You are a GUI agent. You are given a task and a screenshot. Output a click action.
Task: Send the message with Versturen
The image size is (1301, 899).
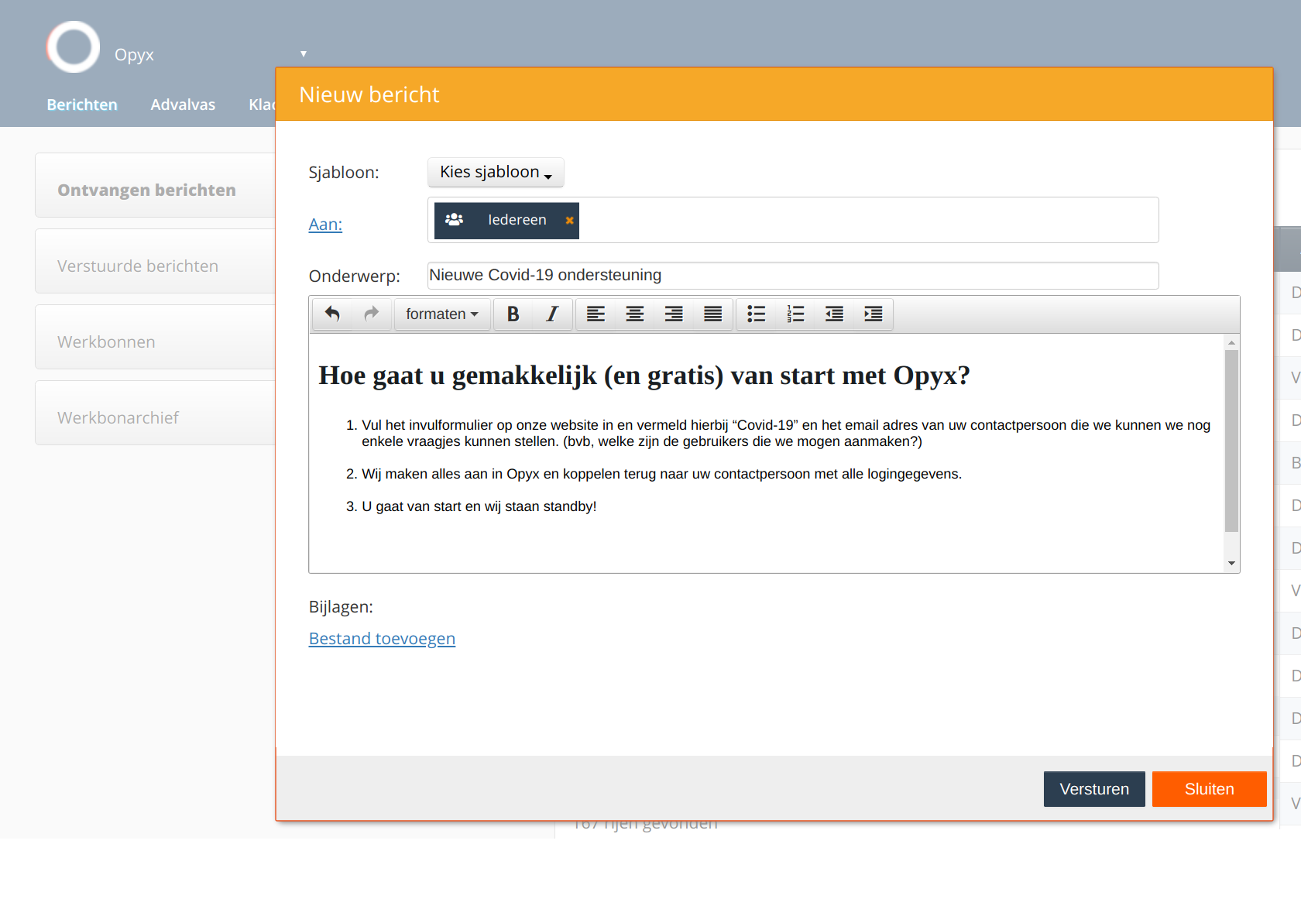(x=1094, y=789)
